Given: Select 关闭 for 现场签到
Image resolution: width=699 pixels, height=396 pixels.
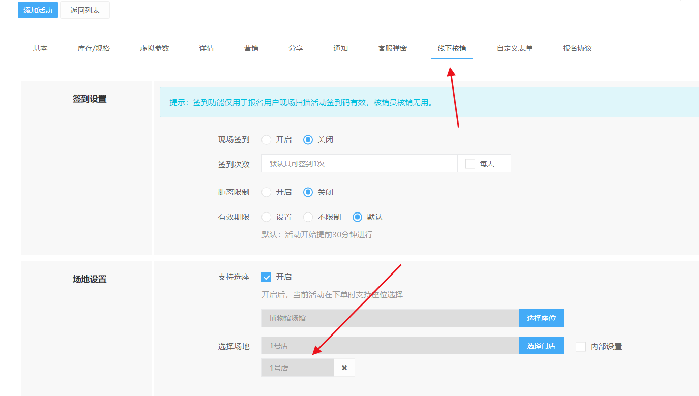Looking at the screenshot, I should (308, 139).
